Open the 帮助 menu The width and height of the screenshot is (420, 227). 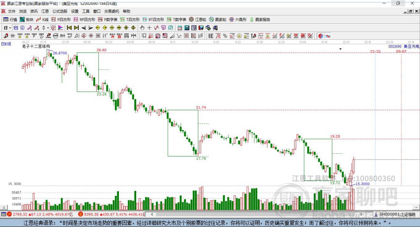(126, 11)
